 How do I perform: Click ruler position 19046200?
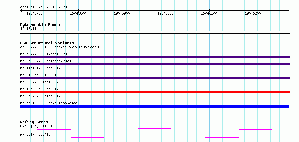click(x=253, y=13)
